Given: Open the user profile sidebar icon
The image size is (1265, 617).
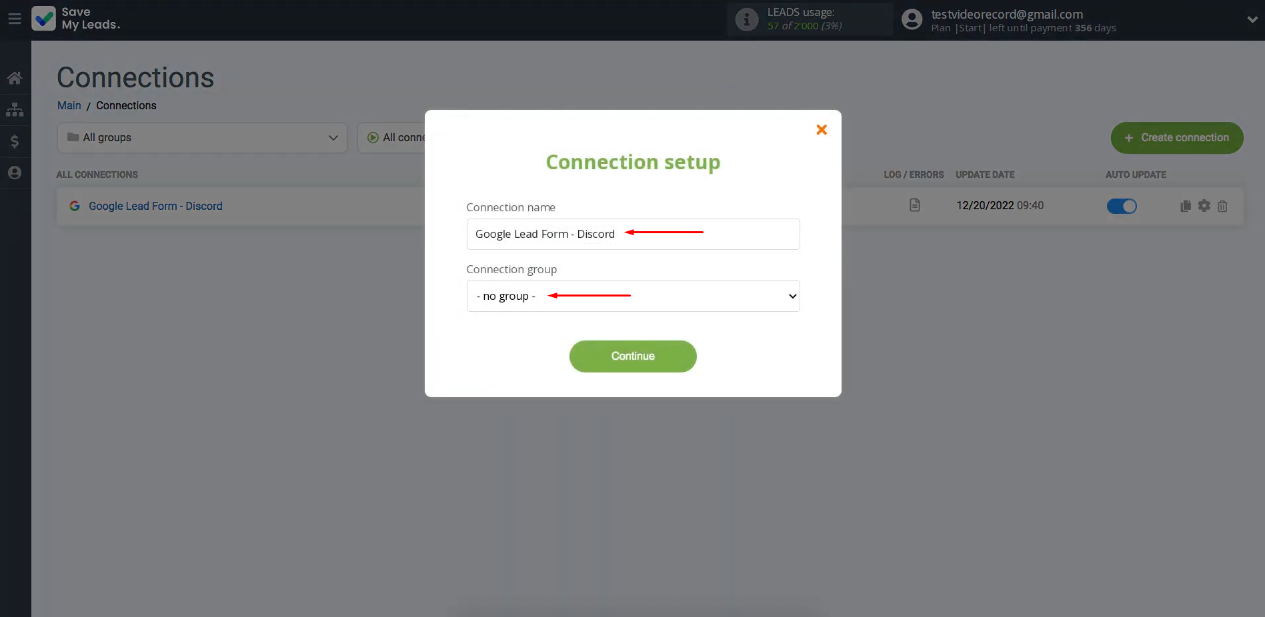Looking at the screenshot, I should pos(15,173).
